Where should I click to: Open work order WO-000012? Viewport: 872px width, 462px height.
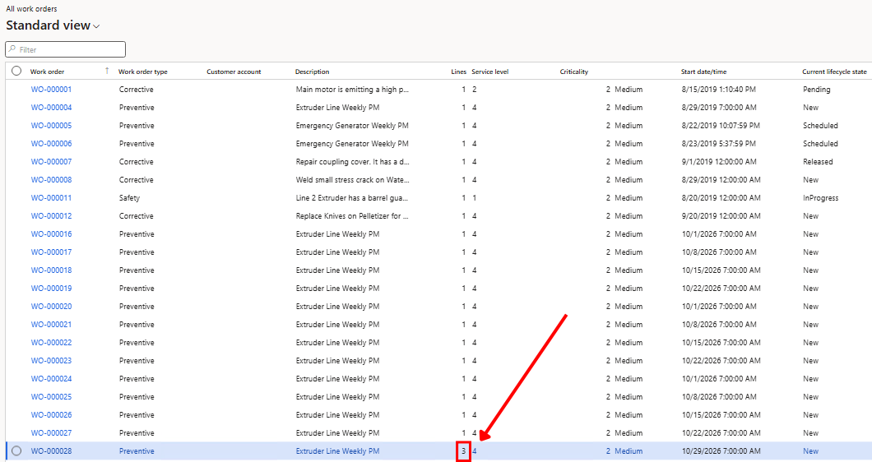click(51, 215)
